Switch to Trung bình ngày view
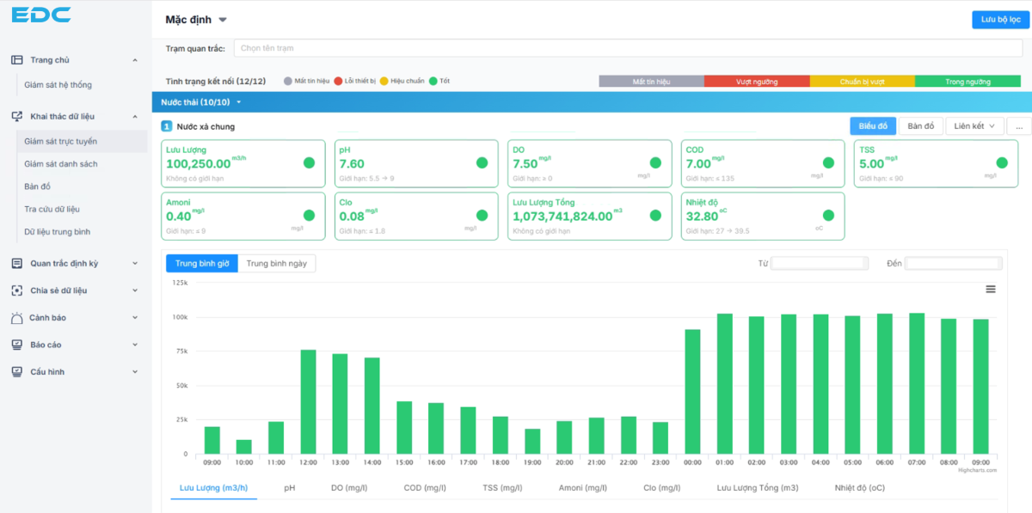 point(277,264)
